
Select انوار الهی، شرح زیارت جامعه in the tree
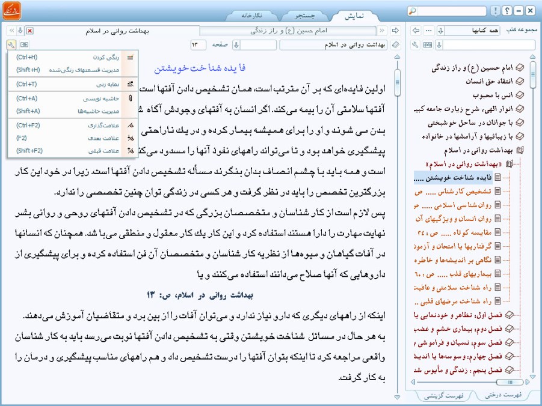pos(463,109)
